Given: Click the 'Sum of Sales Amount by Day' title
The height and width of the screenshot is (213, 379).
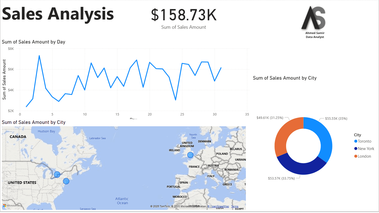Looking at the screenshot, I should coord(33,42).
